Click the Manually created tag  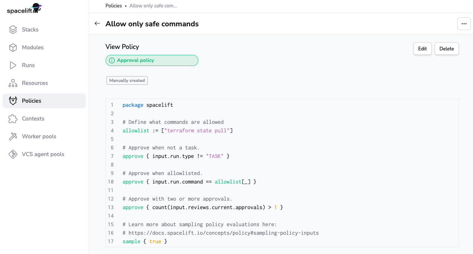pos(127,80)
